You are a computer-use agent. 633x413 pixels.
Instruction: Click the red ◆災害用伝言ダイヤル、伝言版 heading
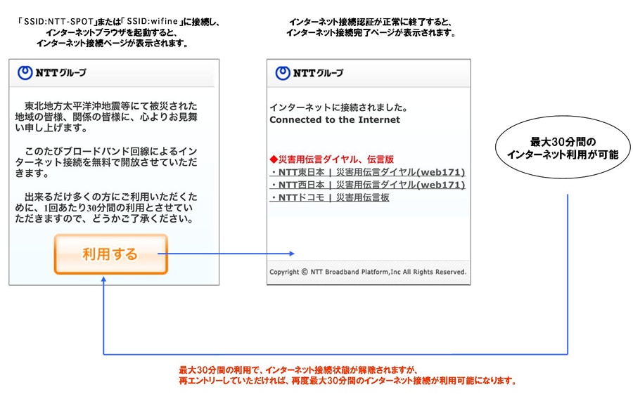tap(332, 159)
